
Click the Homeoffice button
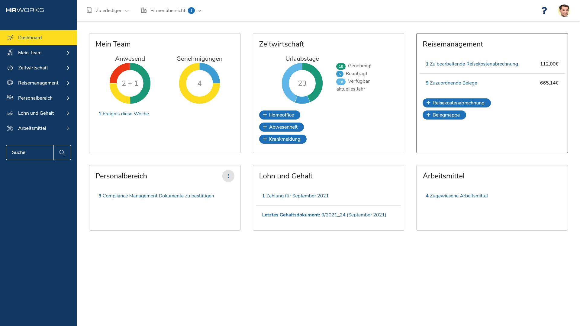pyautogui.click(x=279, y=115)
